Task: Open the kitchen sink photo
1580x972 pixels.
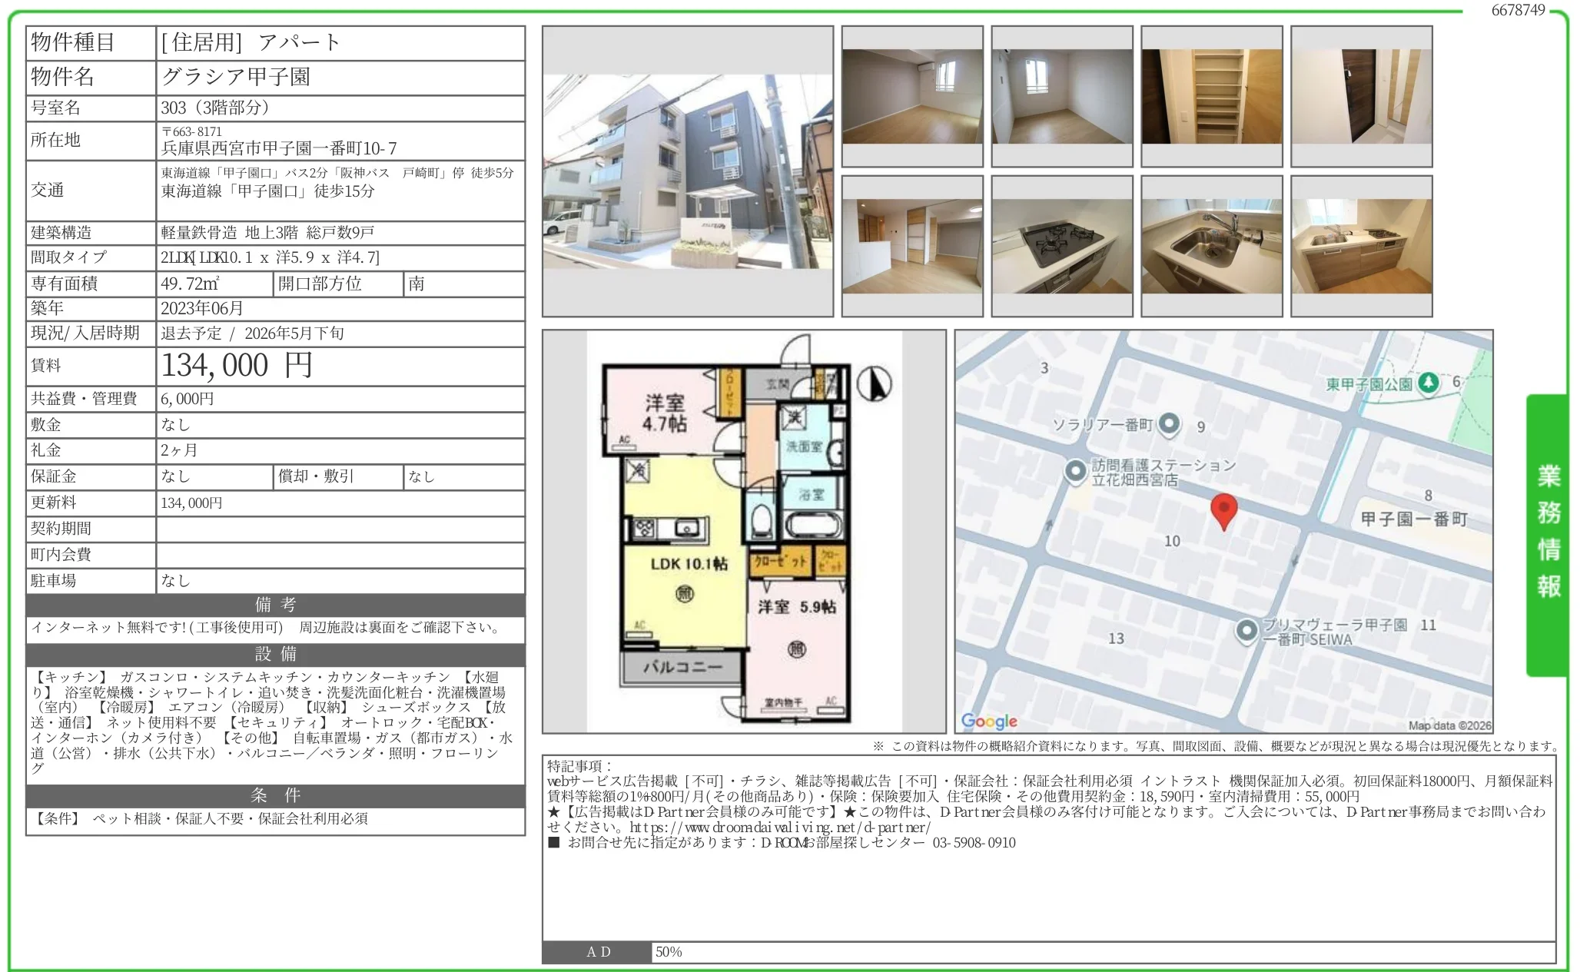Action: [1211, 246]
